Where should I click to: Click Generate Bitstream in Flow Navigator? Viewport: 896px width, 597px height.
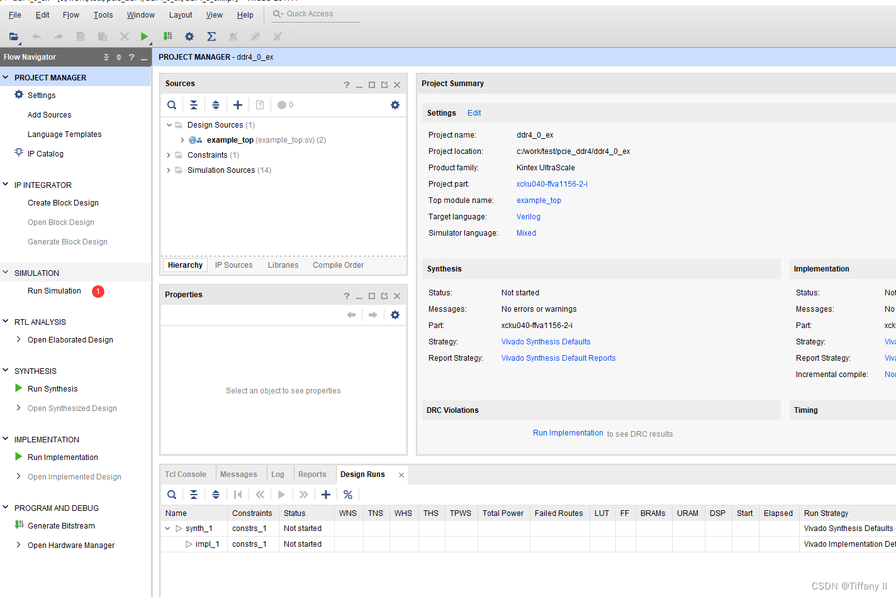[x=61, y=526]
